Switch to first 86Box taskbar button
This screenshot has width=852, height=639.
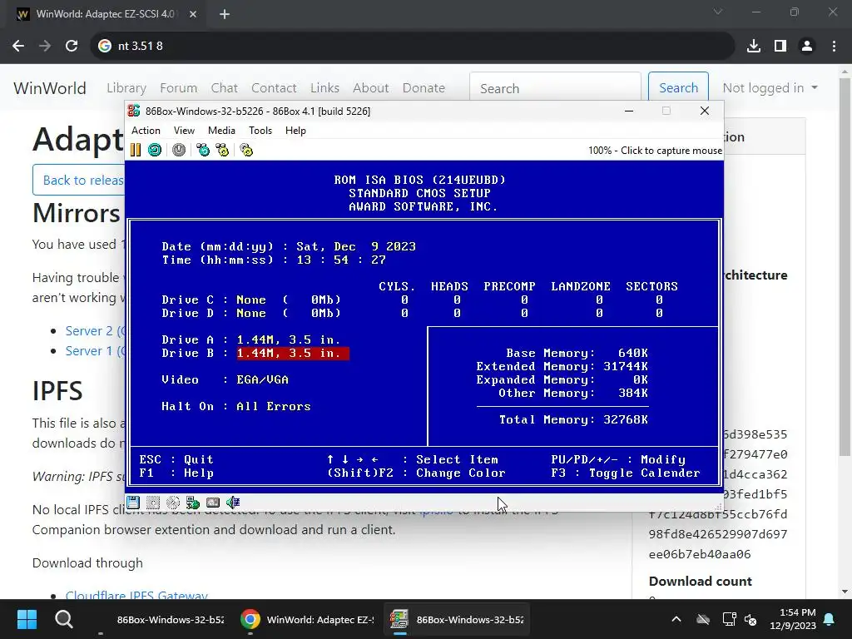click(162, 619)
